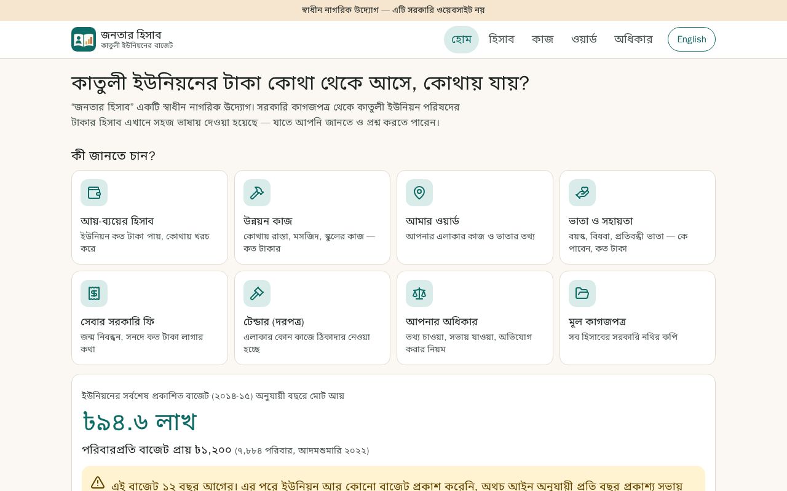The width and height of the screenshot is (787, 491).
Task: Open the আপনার অধিকার card title
Action: point(441,322)
